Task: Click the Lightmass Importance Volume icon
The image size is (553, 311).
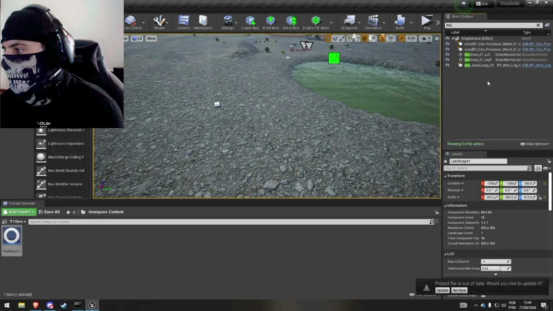Action: click(x=41, y=143)
